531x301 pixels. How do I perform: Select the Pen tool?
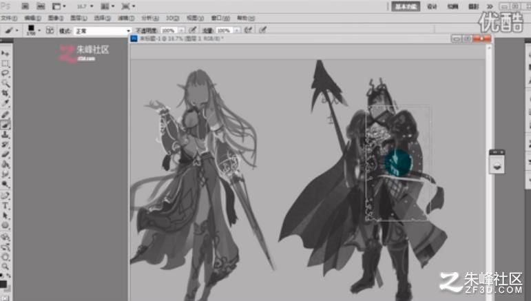coord(5,196)
